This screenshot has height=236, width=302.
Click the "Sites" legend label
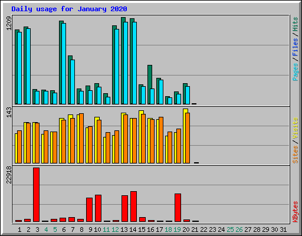[x=296, y=155]
